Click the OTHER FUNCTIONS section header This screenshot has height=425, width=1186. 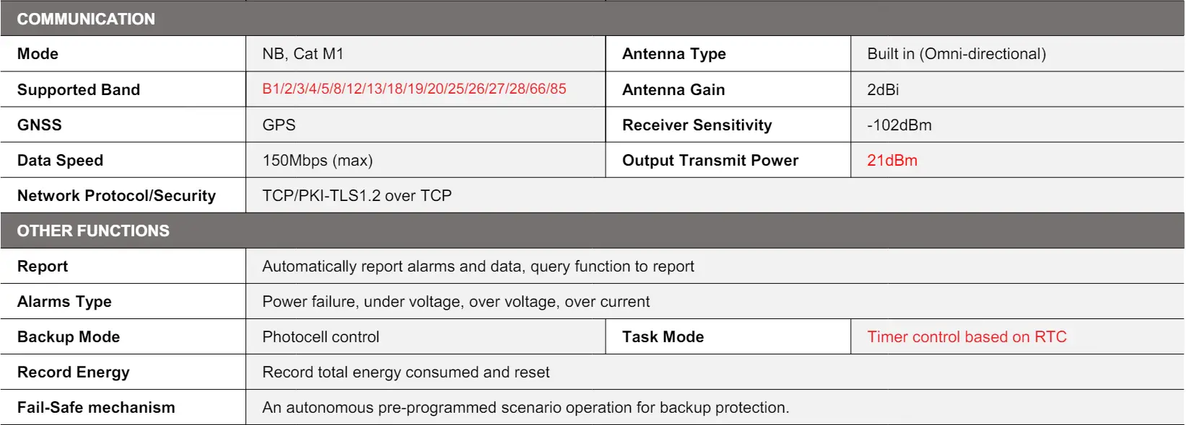click(93, 231)
